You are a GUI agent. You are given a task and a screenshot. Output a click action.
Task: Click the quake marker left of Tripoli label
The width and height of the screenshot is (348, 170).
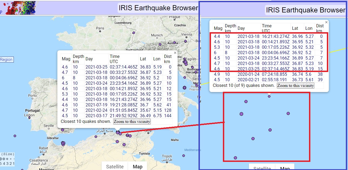[184, 156]
